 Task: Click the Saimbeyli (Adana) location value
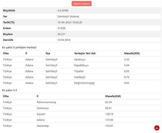[68, 16]
